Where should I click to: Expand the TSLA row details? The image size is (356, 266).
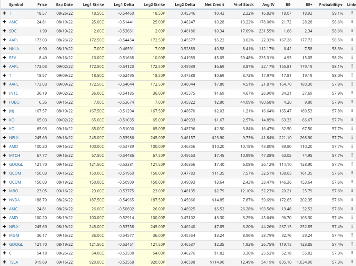[4, 262]
